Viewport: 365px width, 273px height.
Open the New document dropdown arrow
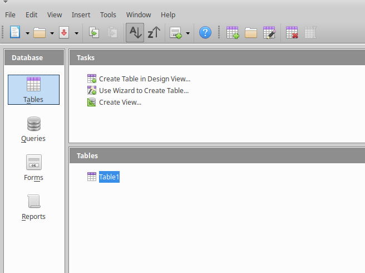27,33
